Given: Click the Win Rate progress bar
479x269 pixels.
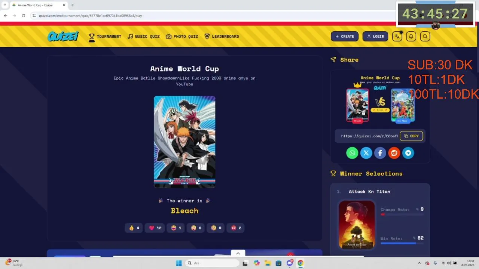Looking at the screenshot, I should (x=402, y=243).
